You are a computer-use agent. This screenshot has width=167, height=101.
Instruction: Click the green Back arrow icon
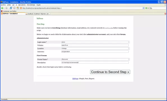click(x=2, y=8)
